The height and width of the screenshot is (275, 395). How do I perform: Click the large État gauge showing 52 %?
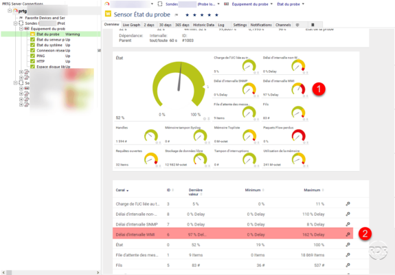tap(179, 85)
